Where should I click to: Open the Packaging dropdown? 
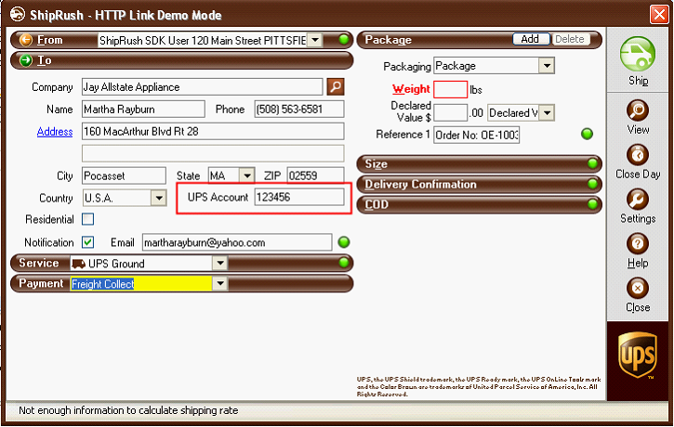(547, 66)
